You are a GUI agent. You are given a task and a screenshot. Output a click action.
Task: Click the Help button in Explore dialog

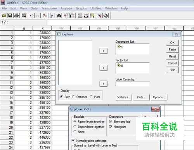click(x=172, y=70)
